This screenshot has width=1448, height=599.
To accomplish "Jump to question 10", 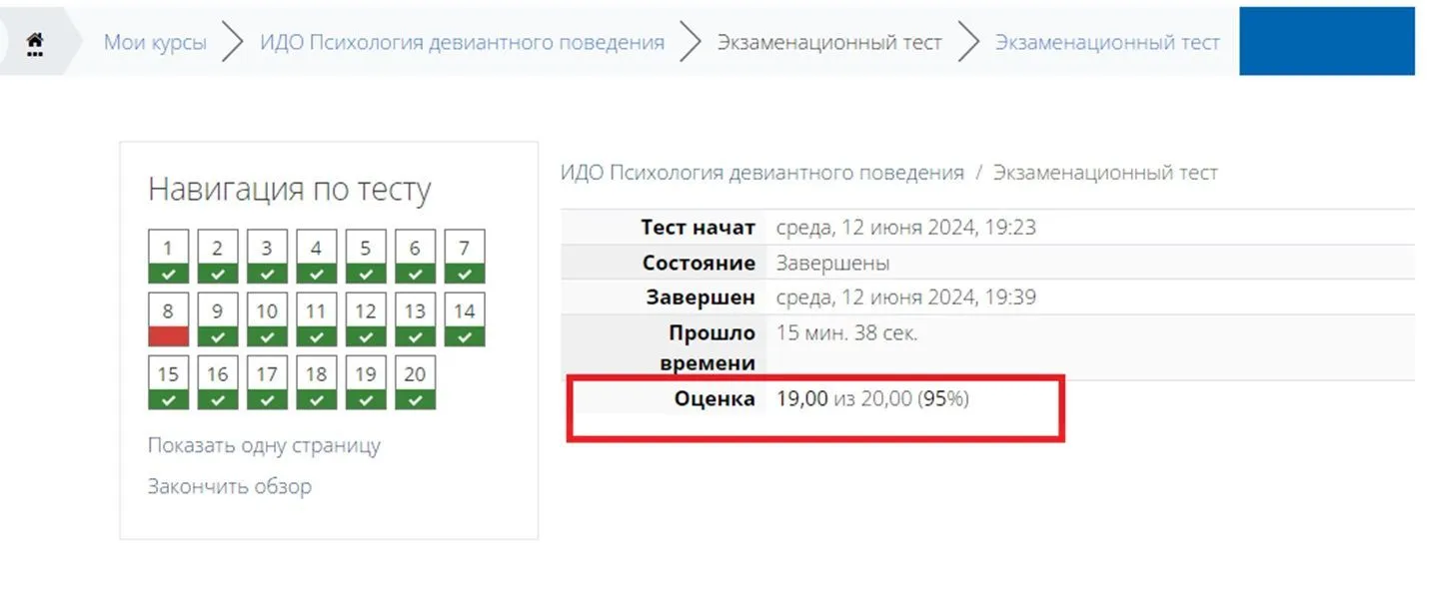I will pos(267,319).
